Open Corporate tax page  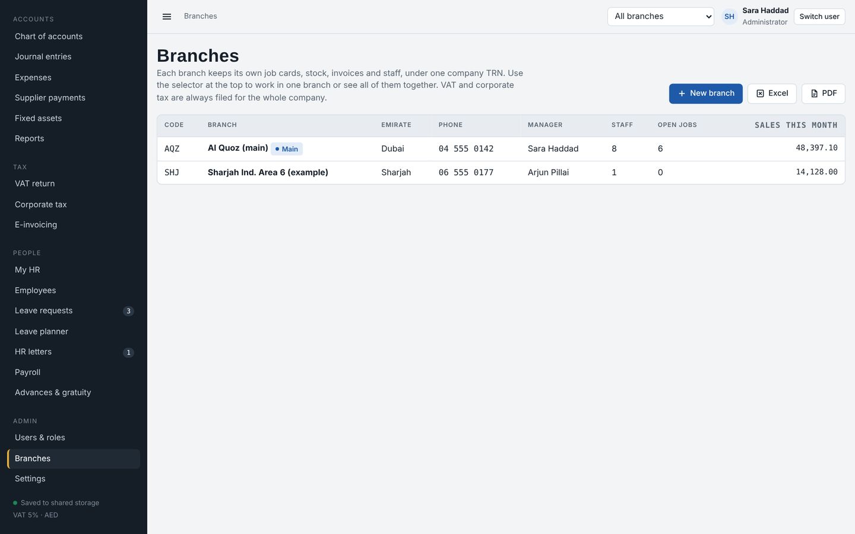click(x=74, y=205)
